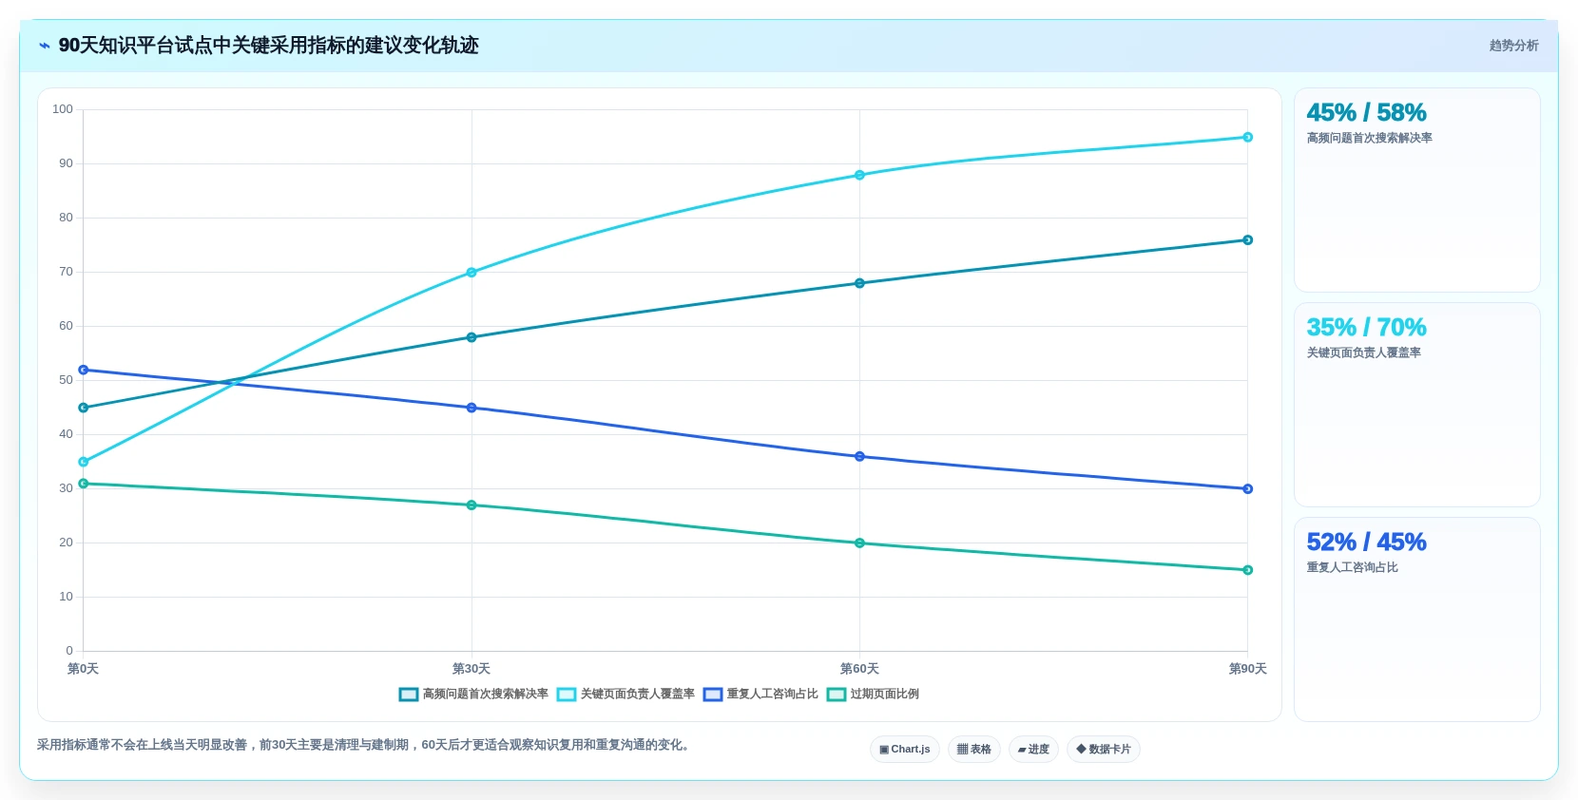Image resolution: width=1578 pixels, height=800 pixels.
Task: Click the 关键页面负责人覆盖率 point at 第0天
Action: (84, 462)
